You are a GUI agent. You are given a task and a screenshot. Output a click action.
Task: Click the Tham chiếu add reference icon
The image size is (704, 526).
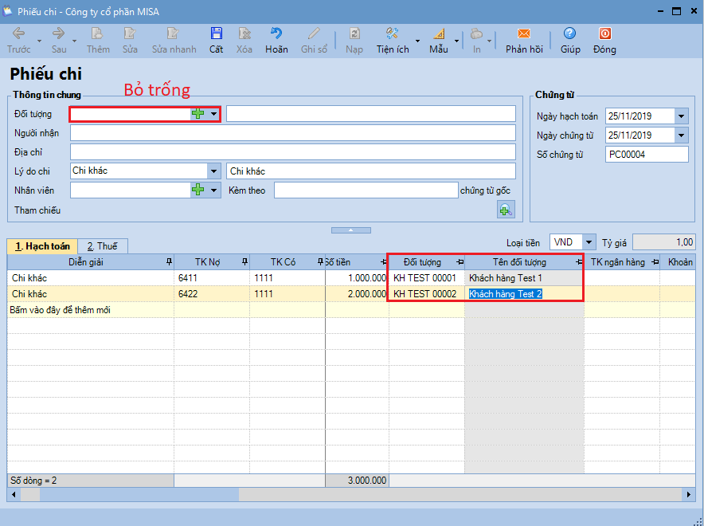tap(506, 210)
